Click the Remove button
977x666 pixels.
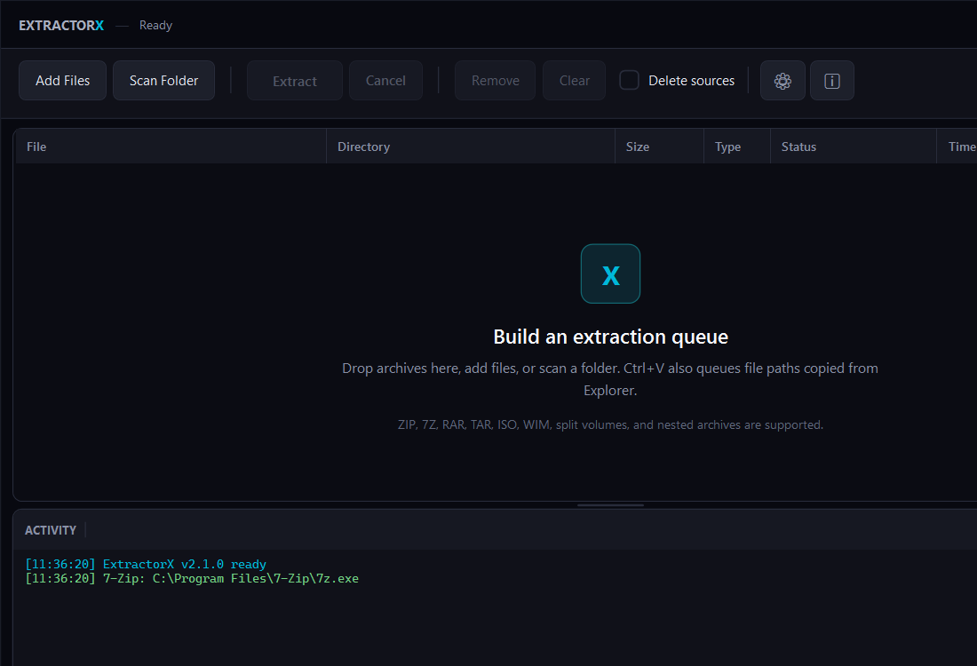tap(495, 79)
